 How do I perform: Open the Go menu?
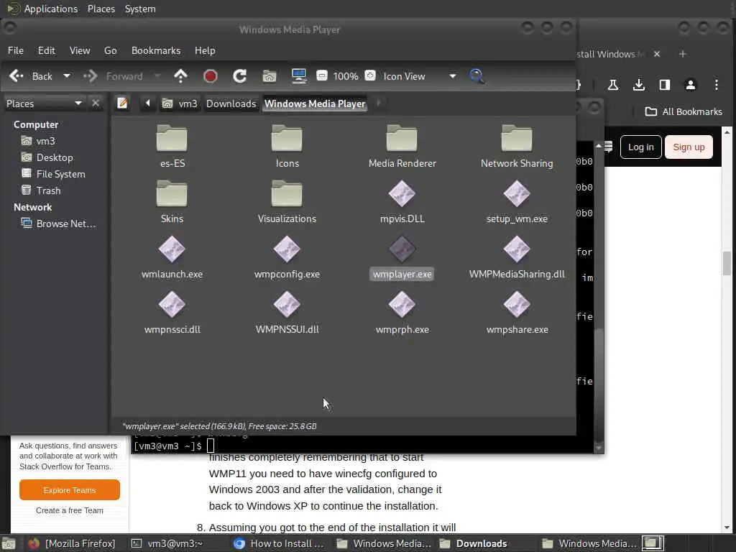click(110, 50)
